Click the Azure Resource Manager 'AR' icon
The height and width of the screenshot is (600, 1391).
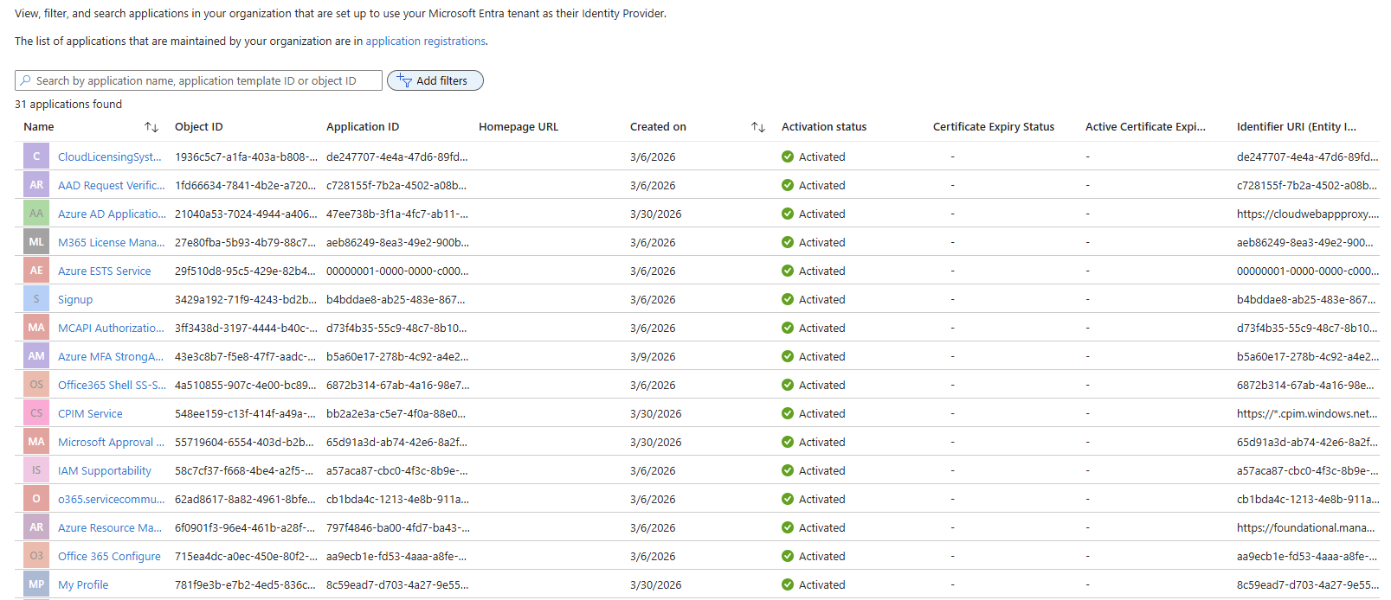click(x=36, y=527)
